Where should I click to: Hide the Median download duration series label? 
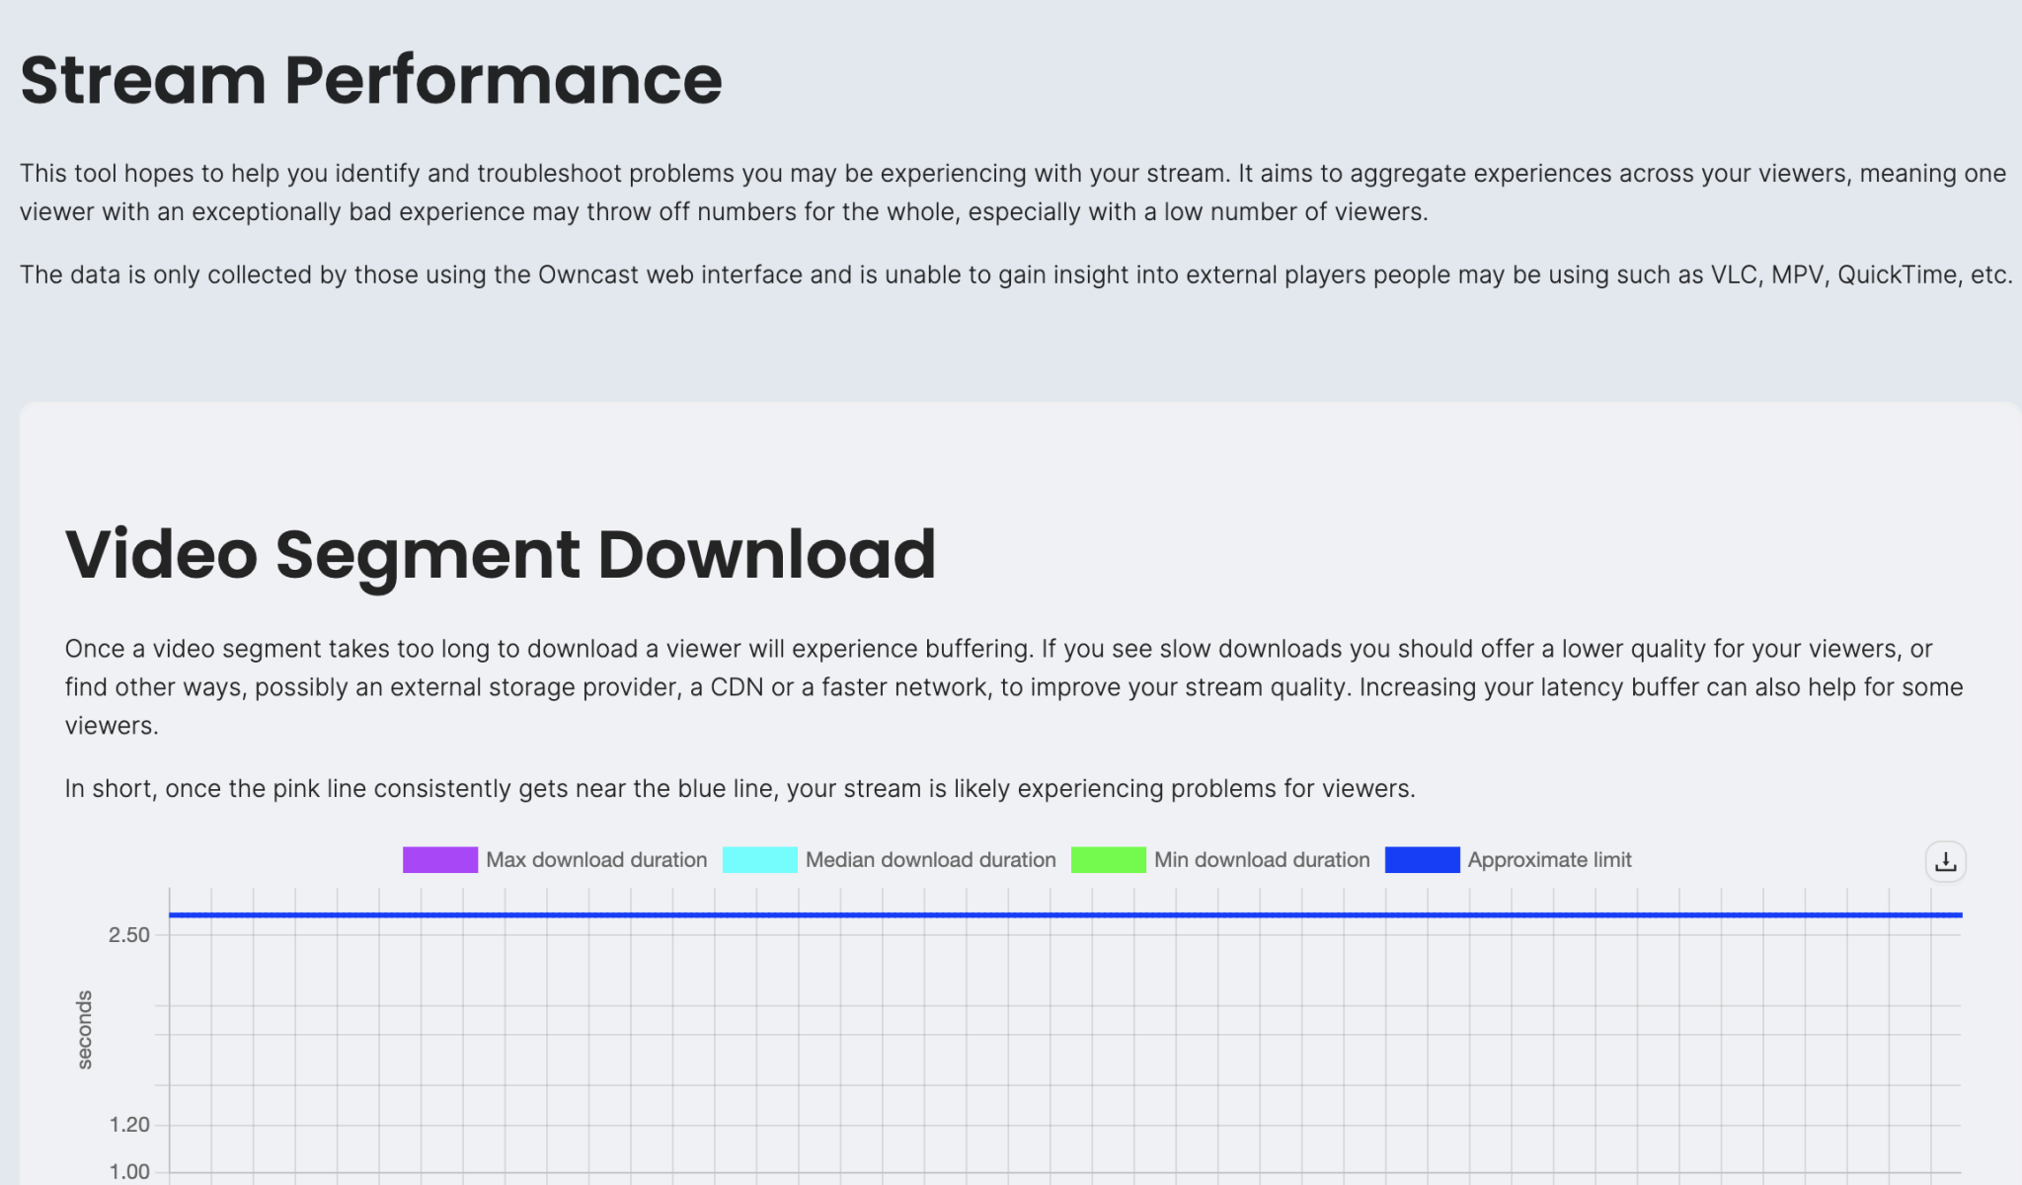(x=930, y=860)
